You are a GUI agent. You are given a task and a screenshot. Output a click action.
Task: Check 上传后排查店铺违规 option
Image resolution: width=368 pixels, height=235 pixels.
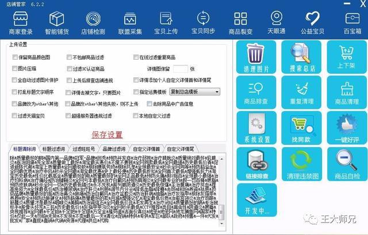pos(69,80)
